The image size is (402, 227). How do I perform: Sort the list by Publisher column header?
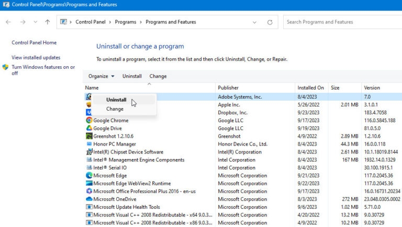228,88
